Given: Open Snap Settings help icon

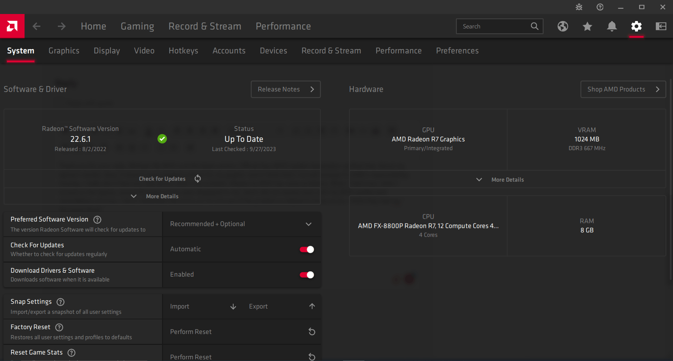Looking at the screenshot, I should 61,302.
